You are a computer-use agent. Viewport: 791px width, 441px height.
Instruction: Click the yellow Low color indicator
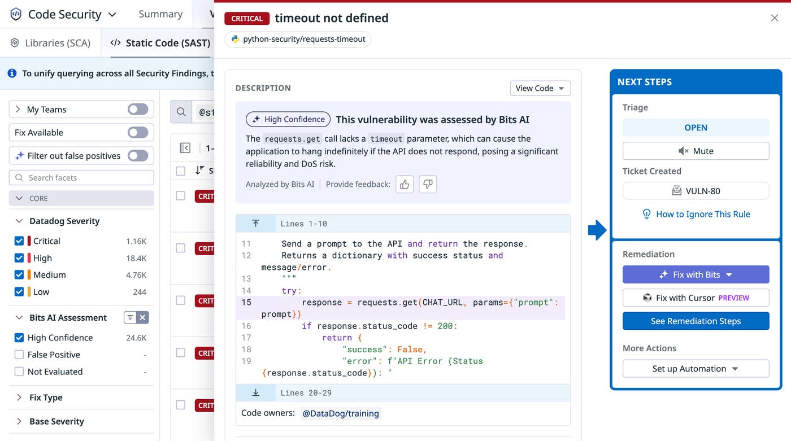point(29,292)
